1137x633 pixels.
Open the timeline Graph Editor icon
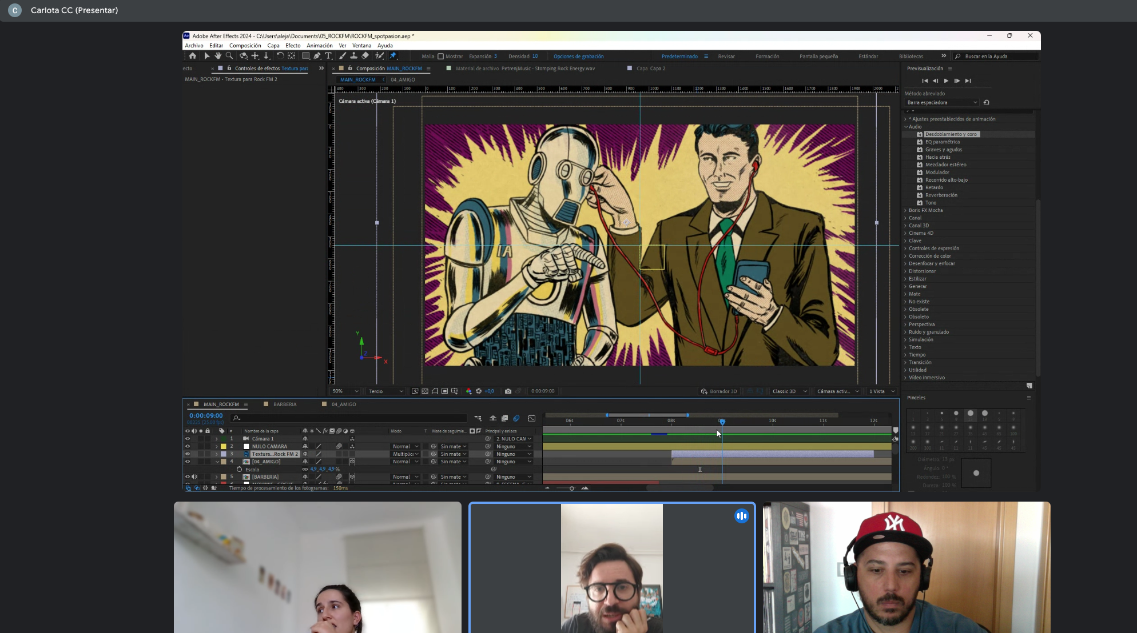point(531,418)
